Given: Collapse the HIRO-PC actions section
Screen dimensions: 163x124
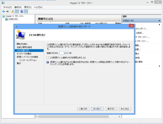Looking at the screenshot, I should (159, 20).
